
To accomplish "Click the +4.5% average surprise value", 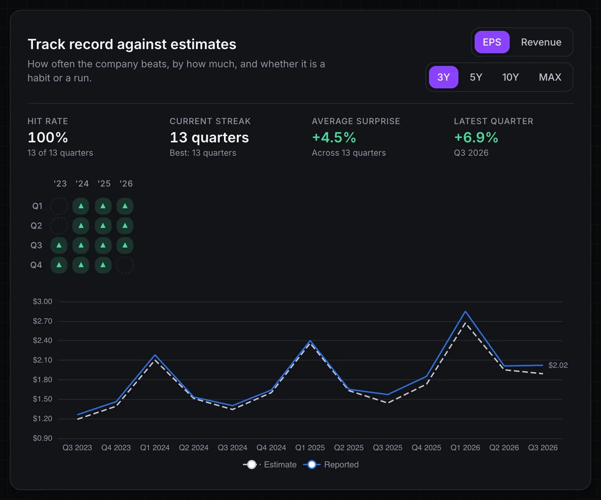I will pos(334,137).
